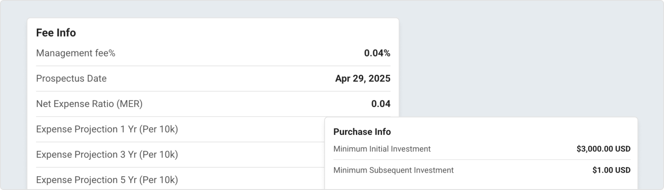Click the Management fee% label
Screen dimensions: 664x190
76,53
